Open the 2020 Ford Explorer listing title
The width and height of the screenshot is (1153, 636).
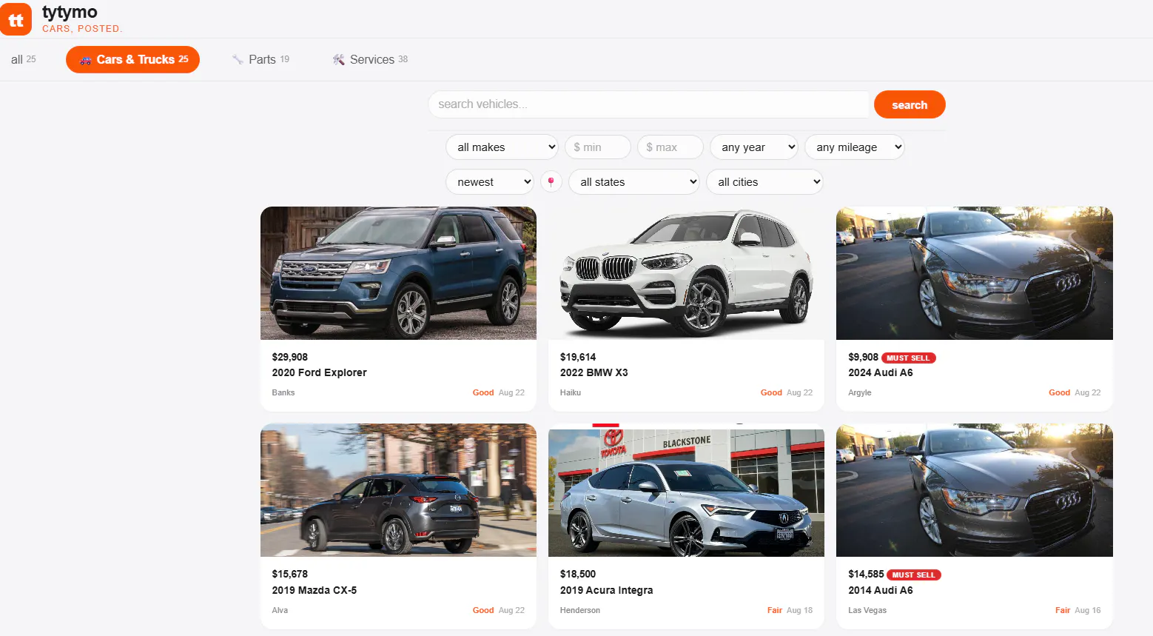(320, 372)
